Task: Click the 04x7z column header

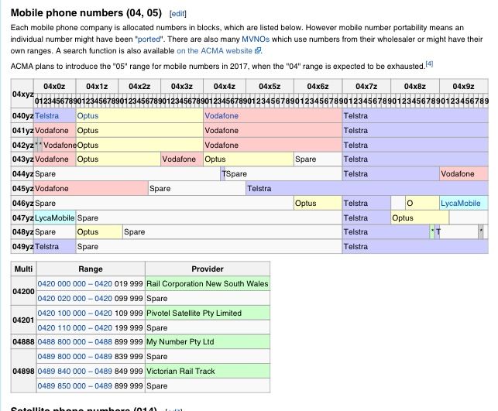Action: click(366, 87)
